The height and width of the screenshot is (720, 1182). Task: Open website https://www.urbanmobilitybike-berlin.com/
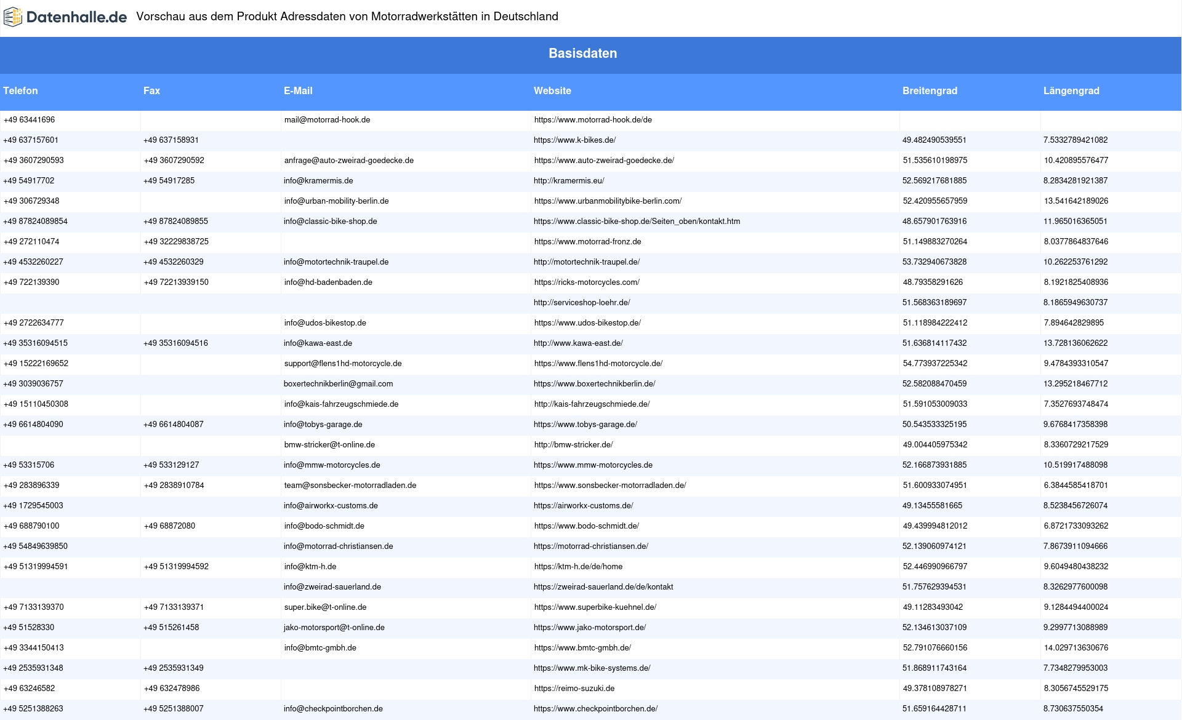(x=608, y=201)
